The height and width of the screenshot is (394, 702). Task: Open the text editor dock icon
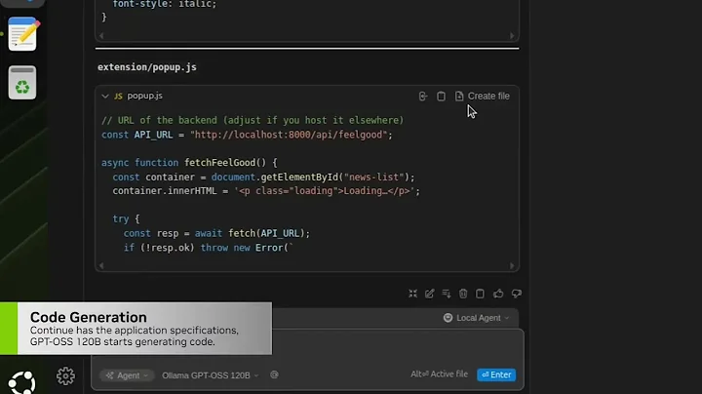[x=22, y=34]
